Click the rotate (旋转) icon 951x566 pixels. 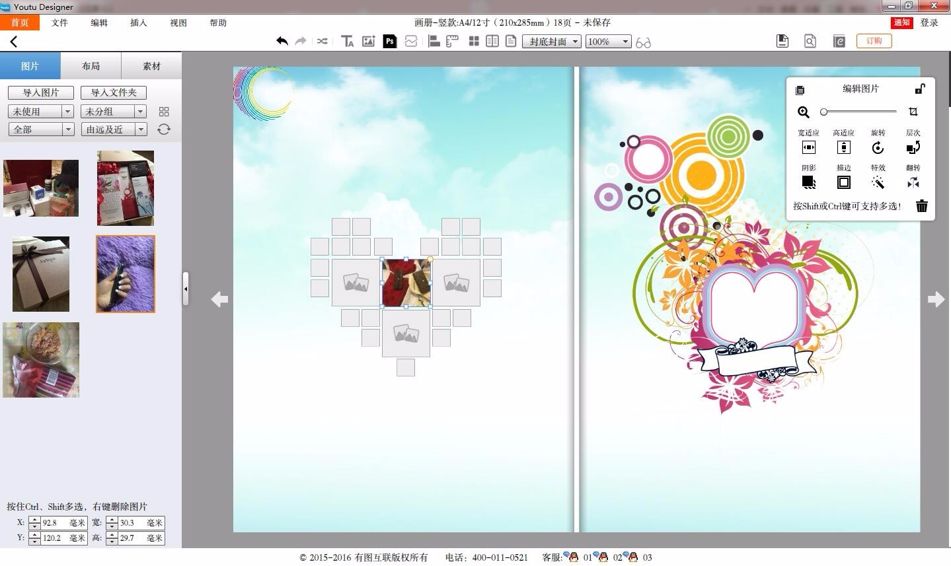878,148
